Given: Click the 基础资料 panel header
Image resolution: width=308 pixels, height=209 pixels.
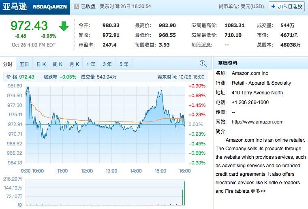Looking at the screenshot, I should (228, 63).
